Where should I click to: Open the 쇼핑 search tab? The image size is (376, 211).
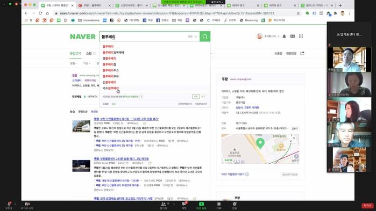pyautogui.click(x=89, y=53)
